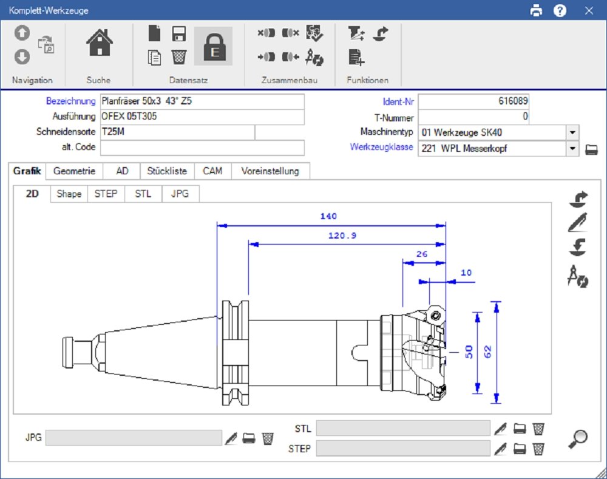Switch to the Geometrie tab
Image resolution: width=607 pixels, height=479 pixels.
pyautogui.click(x=74, y=171)
